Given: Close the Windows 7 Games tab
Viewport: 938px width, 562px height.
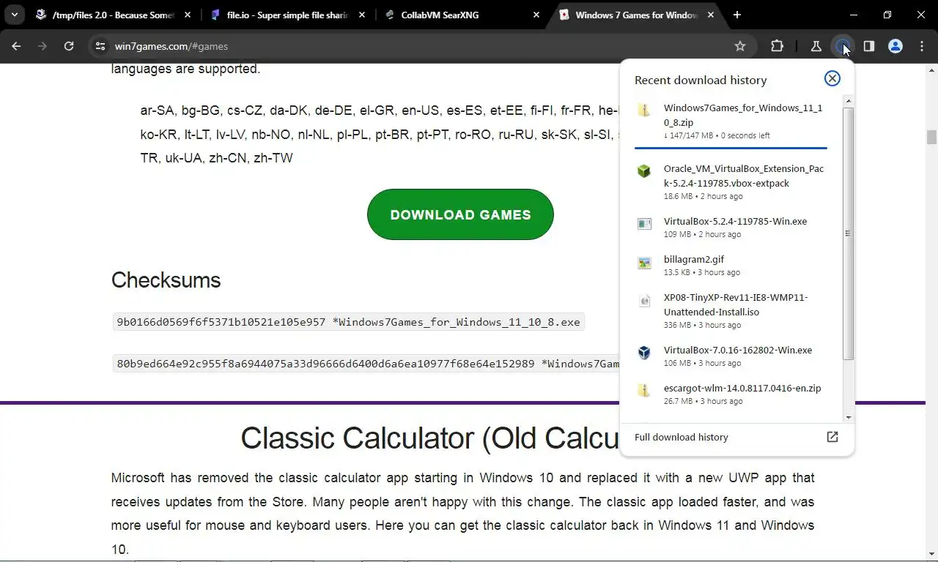Looking at the screenshot, I should pos(709,15).
